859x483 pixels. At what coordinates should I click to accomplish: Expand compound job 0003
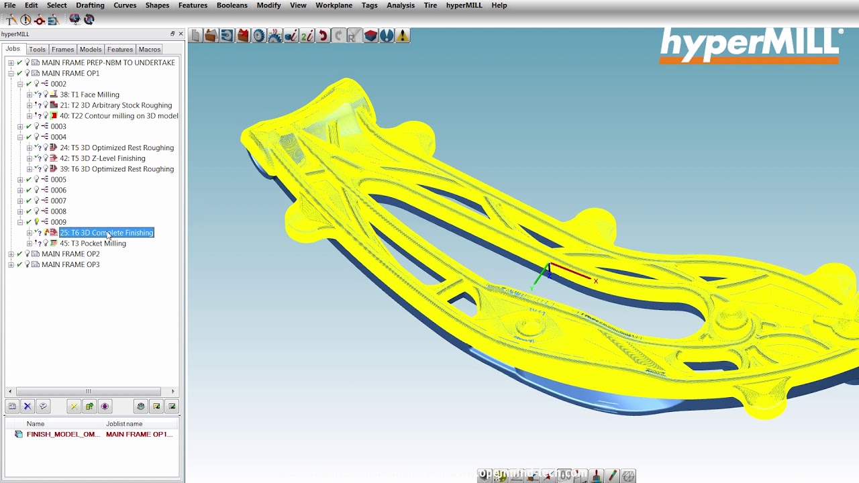20,126
